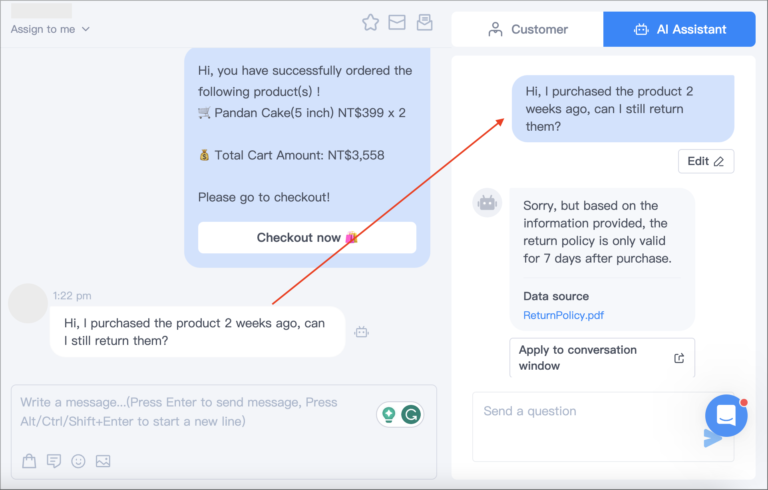Viewport: 768px width, 490px height.
Task: Open the saved replies chat icon
Action: [x=54, y=461]
